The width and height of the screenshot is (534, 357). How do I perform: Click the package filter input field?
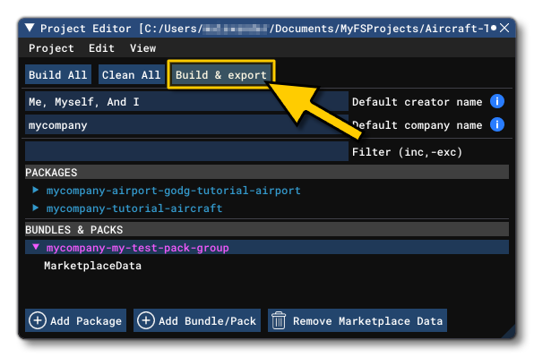coord(186,151)
